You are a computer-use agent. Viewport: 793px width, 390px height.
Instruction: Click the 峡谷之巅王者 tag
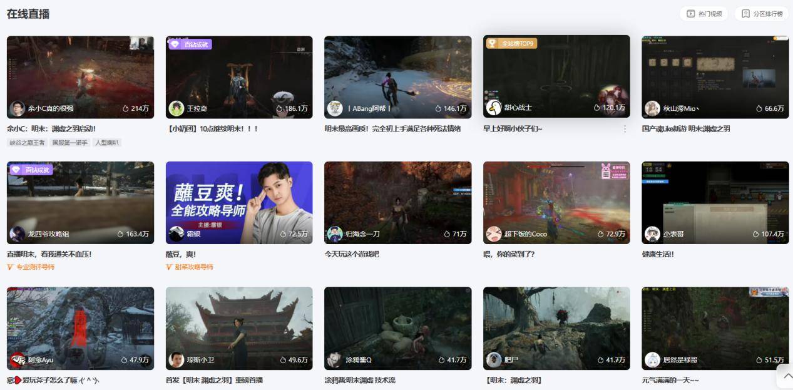coord(28,143)
